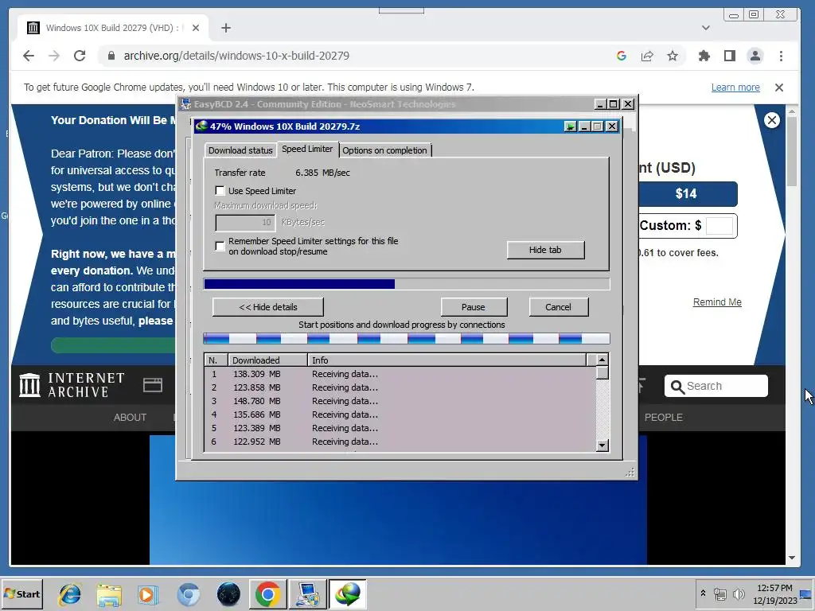Click the connections progress segments bar
The height and width of the screenshot is (611, 815).
(407, 339)
